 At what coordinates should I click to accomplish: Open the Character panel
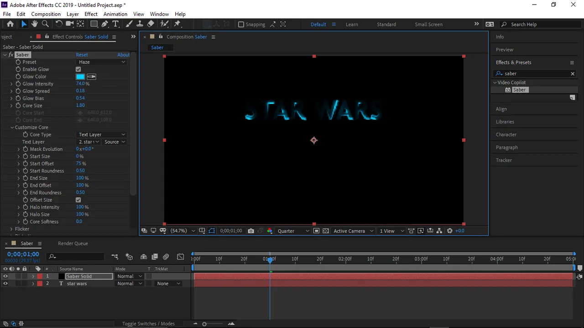tap(506, 134)
